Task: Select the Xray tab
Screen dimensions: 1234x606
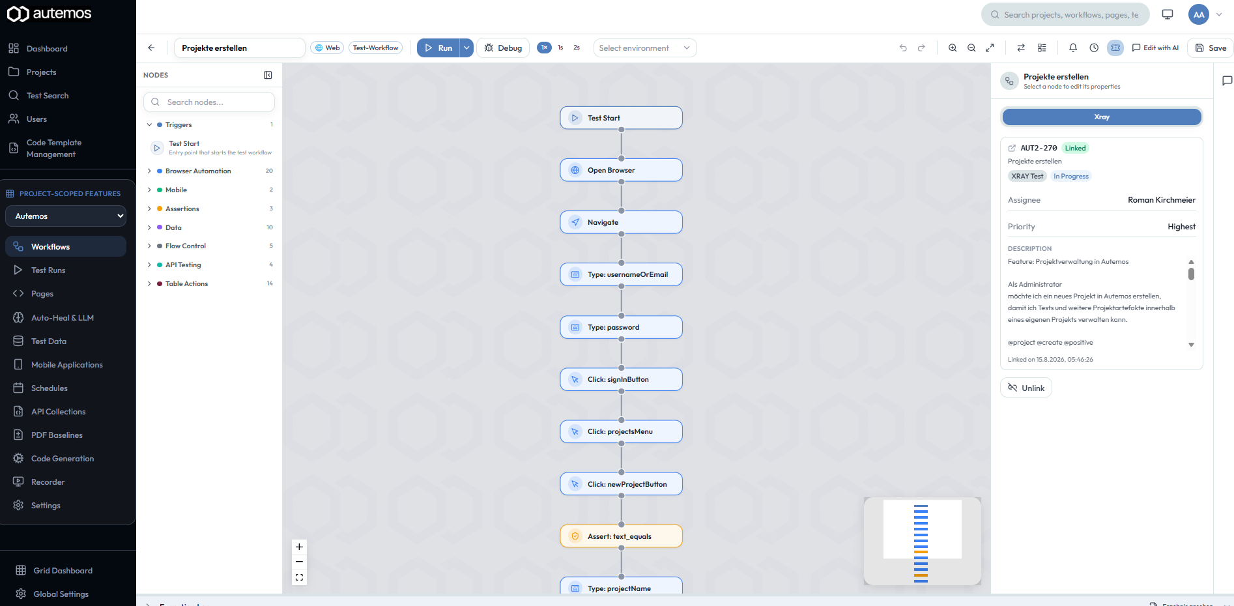Action: [1102, 117]
